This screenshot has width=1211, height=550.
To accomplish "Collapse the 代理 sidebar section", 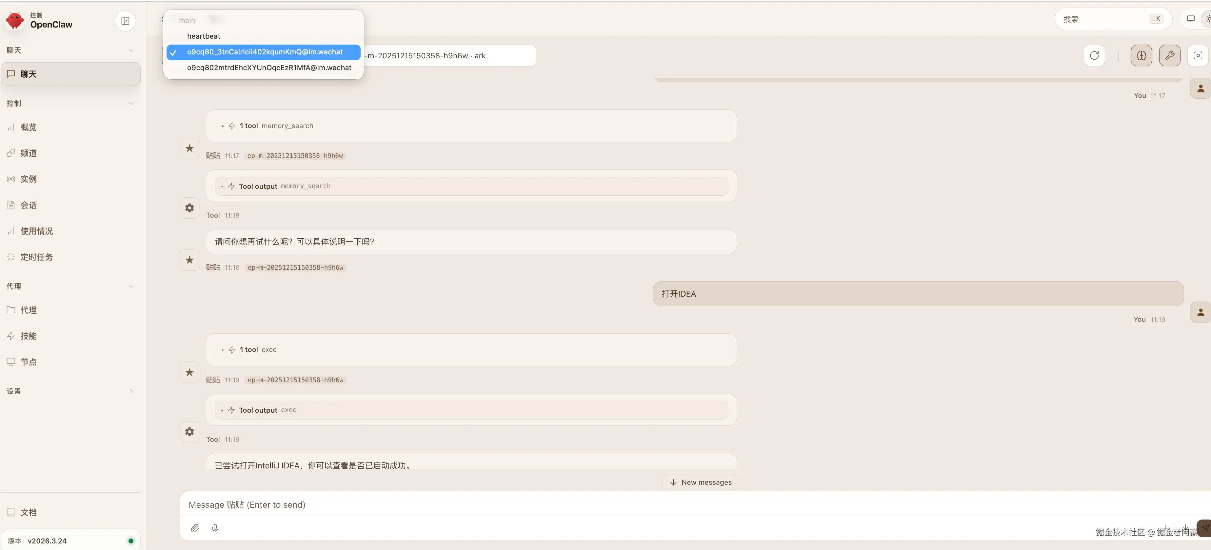I will click(131, 286).
